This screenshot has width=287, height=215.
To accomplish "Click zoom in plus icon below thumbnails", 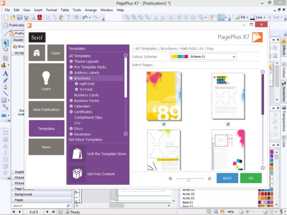I will click(210, 179).
